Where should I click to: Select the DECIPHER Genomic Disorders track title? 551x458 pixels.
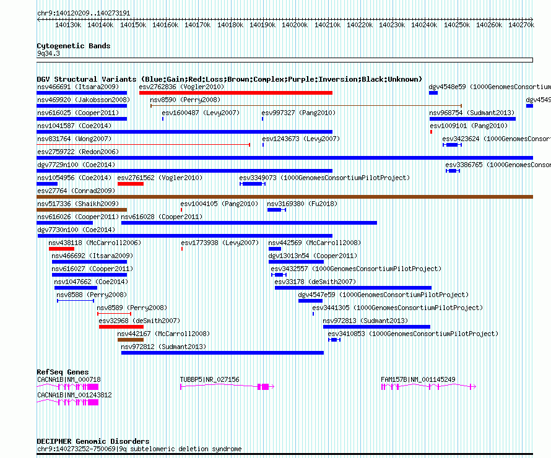tap(93, 441)
